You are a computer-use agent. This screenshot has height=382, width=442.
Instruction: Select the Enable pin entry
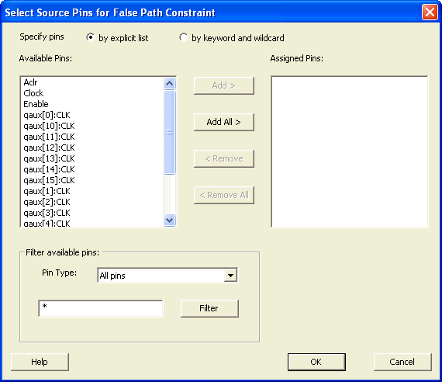pyautogui.click(x=36, y=104)
